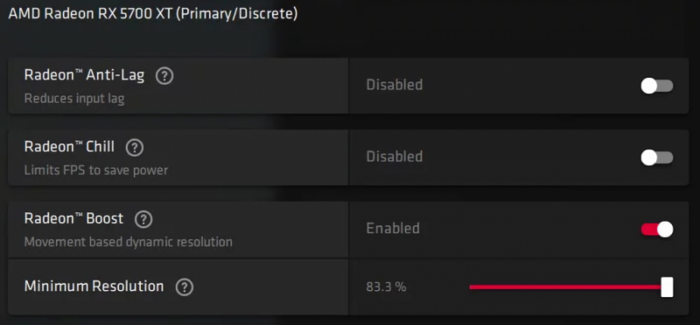Enable the Radeon Anti-Lag toggle switch
The height and width of the screenshot is (325, 700).
657,86
